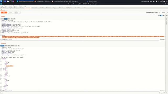Viewport: 168px width, 94px height.
Task: Select Pretty view in Response panel
Action: (x=2, y=46)
